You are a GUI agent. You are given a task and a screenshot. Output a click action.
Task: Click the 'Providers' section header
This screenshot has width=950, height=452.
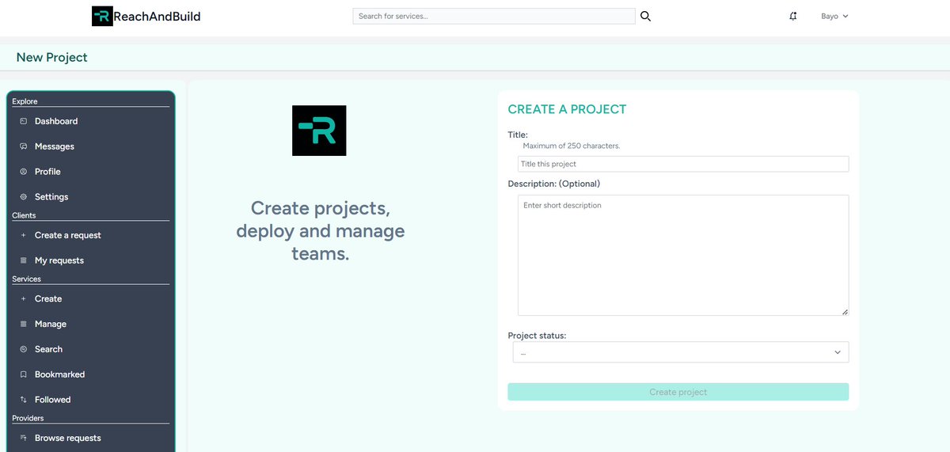point(28,418)
